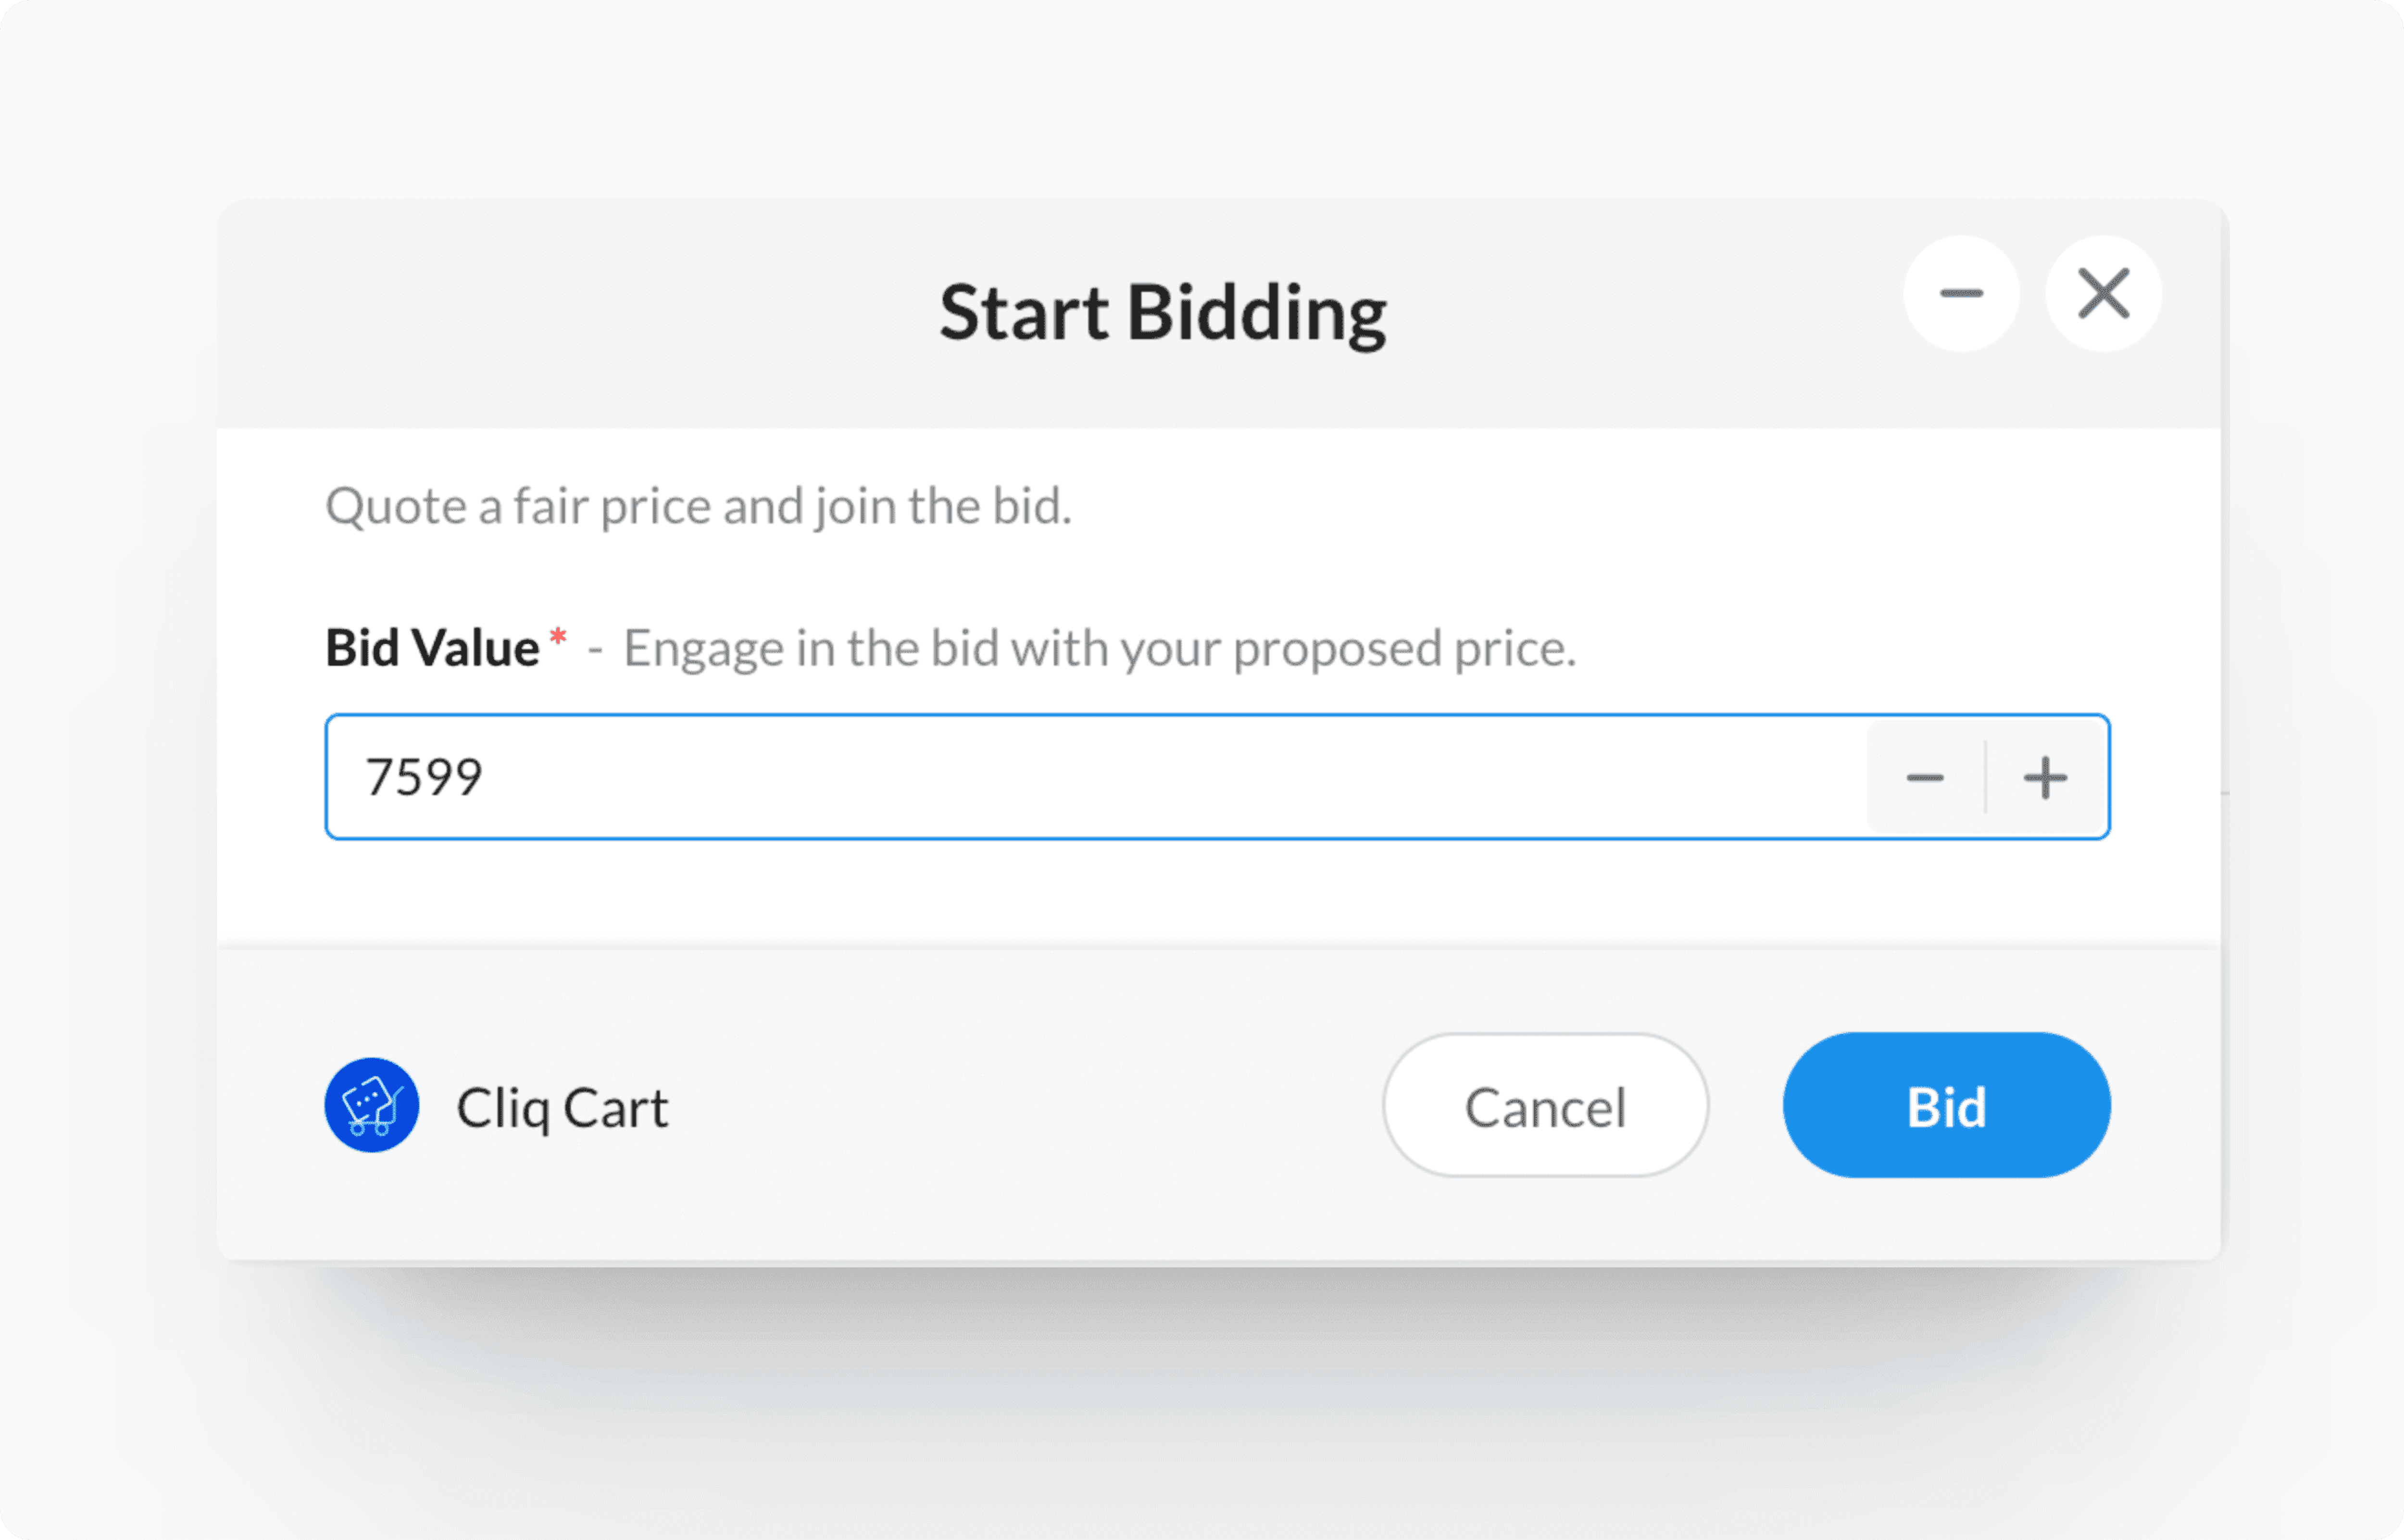Decrease the bid value with minus
The image size is (2404, 1540).
[x=1925, y=777]
